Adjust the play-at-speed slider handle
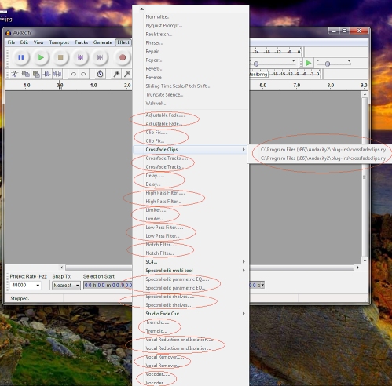Image resolution: width=392 pixels, height=386 pixels. [x=328, y=64]
